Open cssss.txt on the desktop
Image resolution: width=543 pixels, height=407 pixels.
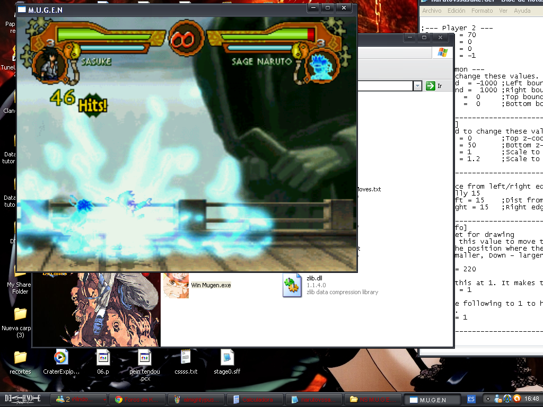point(186,357)
